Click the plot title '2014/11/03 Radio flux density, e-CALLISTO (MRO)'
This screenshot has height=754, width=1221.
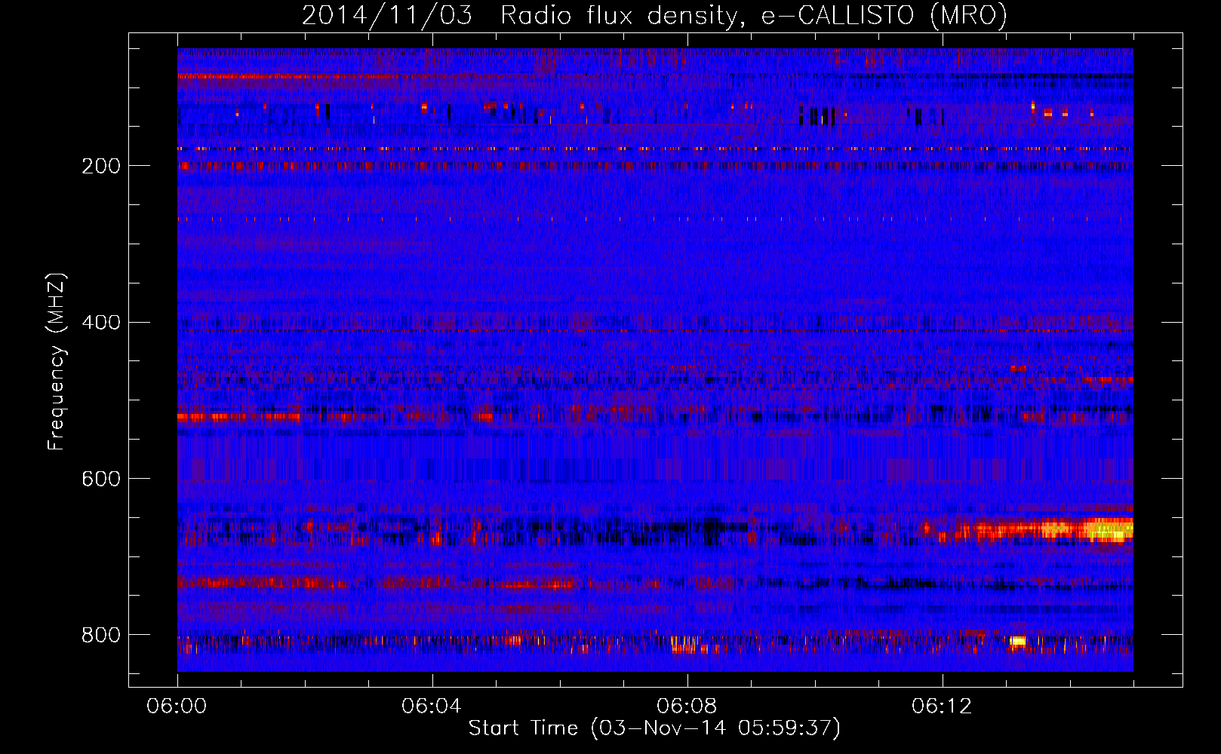tap(654, 16)
